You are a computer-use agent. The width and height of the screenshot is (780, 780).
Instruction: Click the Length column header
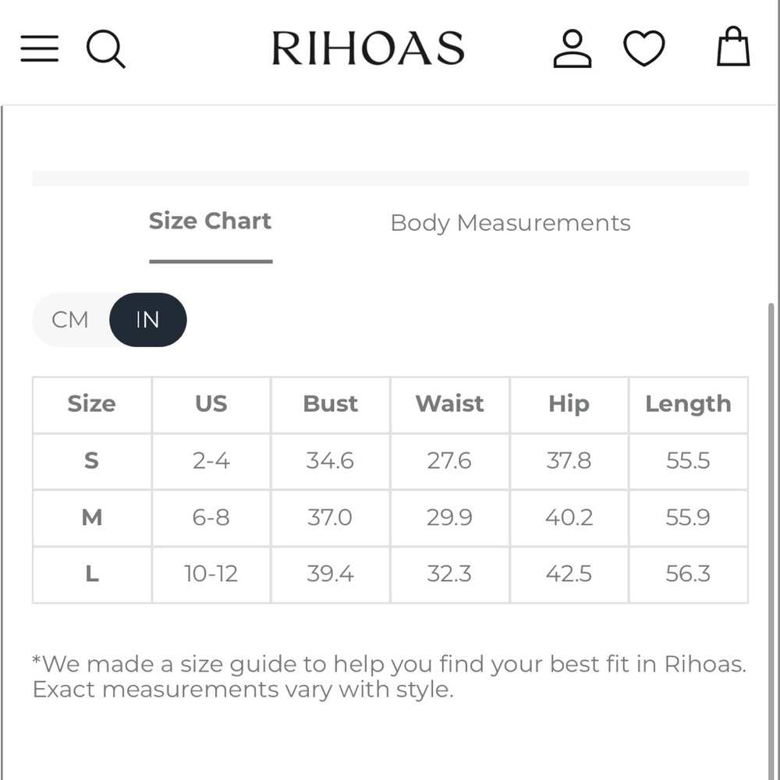pos(689,404)
